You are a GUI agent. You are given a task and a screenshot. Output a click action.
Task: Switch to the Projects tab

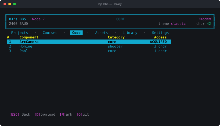pyautogui.click(x=20, y=33)
